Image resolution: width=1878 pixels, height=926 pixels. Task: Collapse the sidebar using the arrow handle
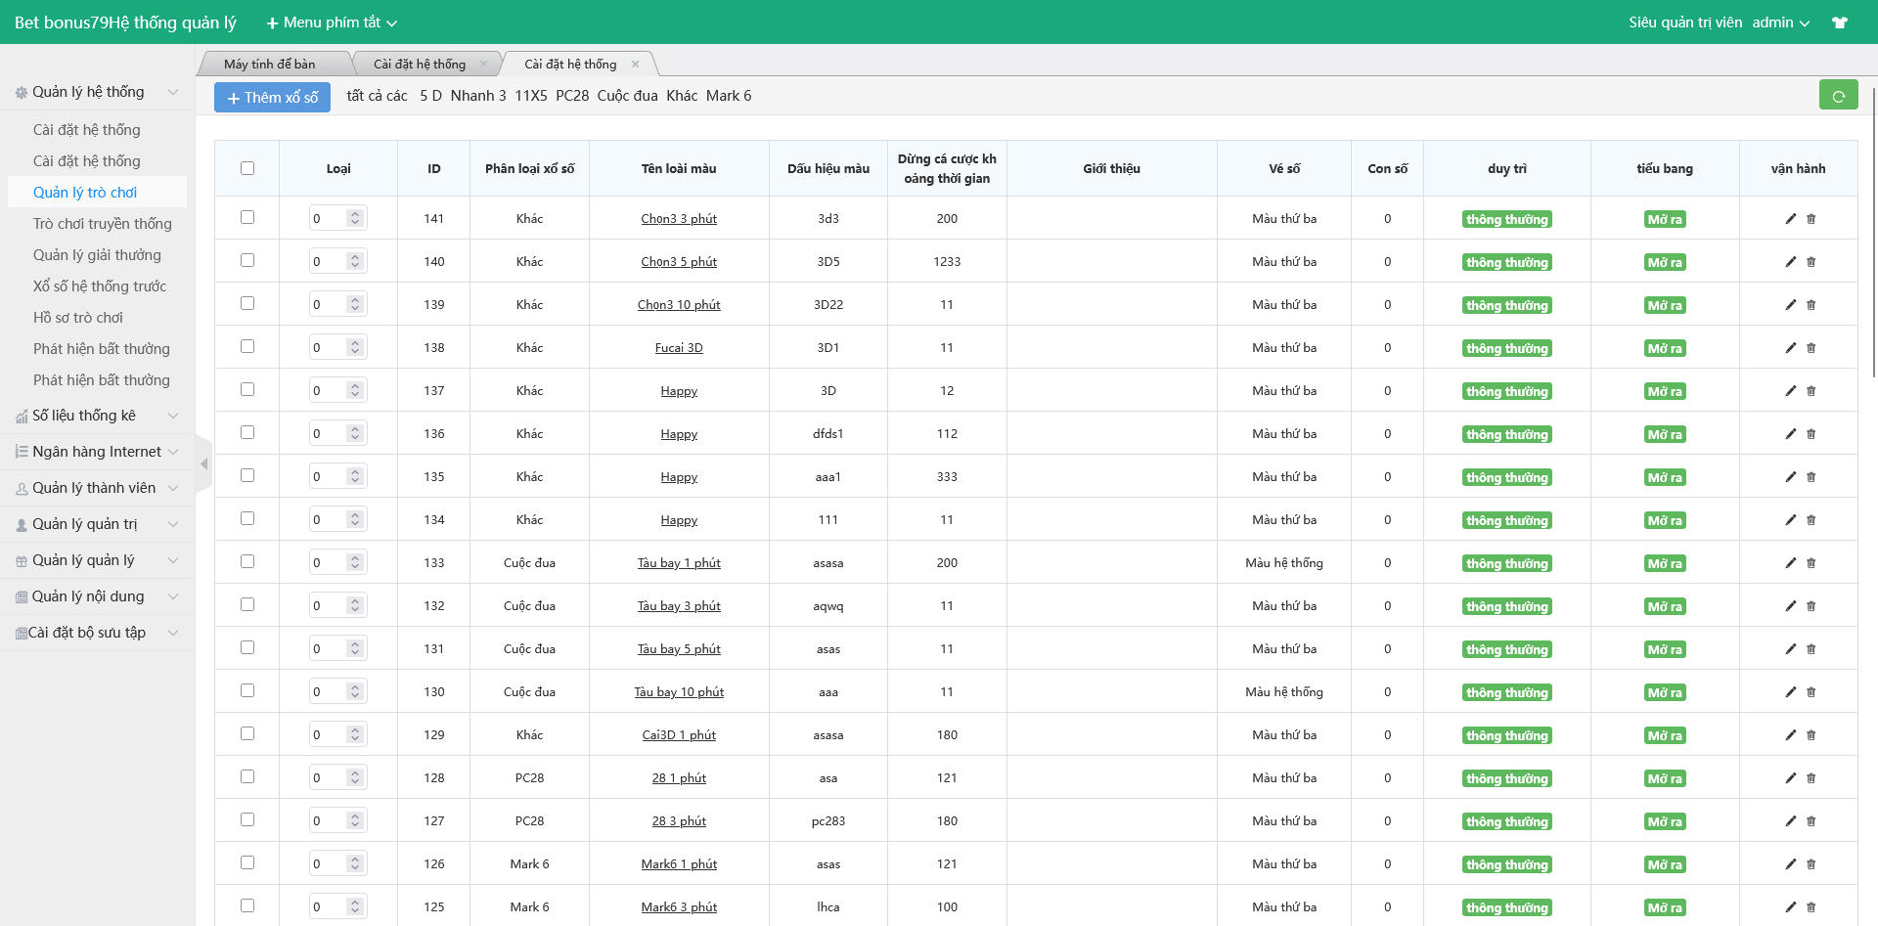[x=203, y=464]
